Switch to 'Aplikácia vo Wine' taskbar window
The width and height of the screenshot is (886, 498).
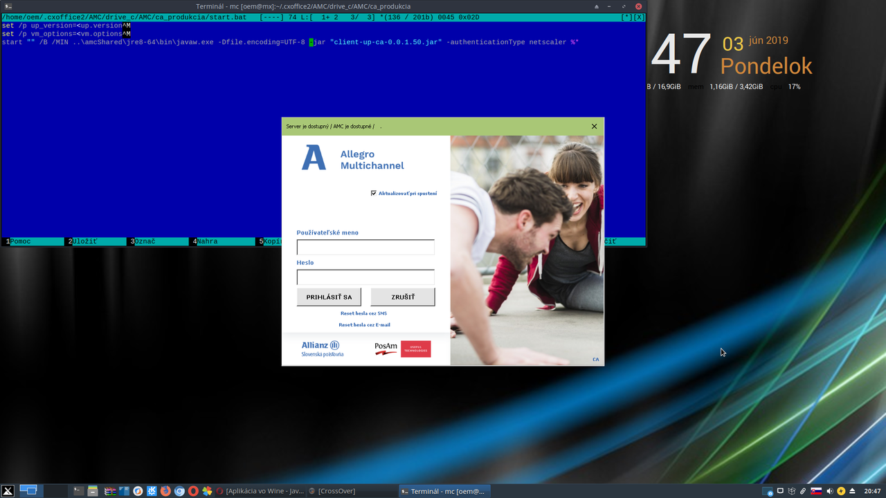tap(260, 491)
